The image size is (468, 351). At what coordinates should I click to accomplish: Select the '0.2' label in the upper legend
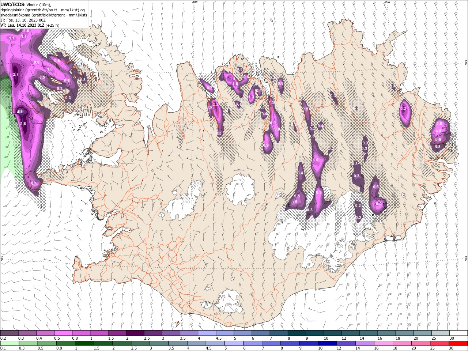[x=3, y=338]
